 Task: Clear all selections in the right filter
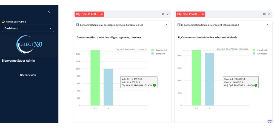[264, 14]
